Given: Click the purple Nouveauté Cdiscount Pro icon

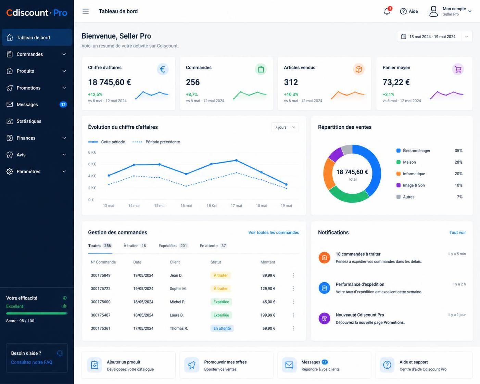Looking at the screenshot, I should tap(324, 318).
